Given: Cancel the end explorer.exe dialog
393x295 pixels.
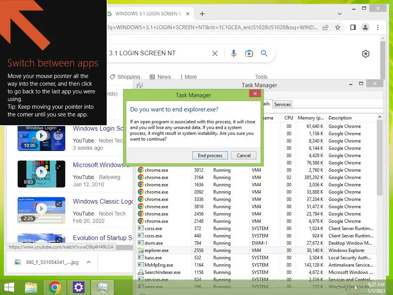Looking at the screenshot, I should 244,156.
